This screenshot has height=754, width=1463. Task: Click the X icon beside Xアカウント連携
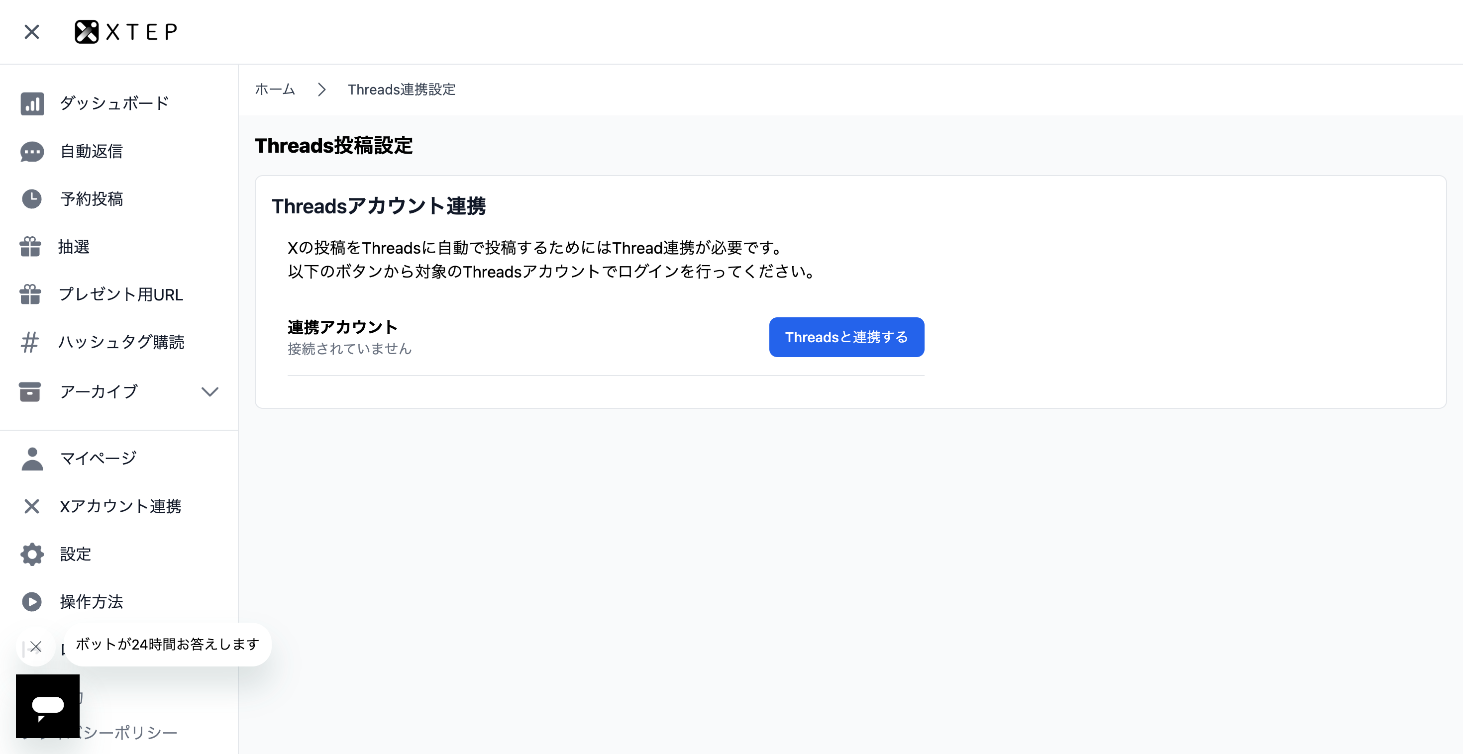(32, 506)
